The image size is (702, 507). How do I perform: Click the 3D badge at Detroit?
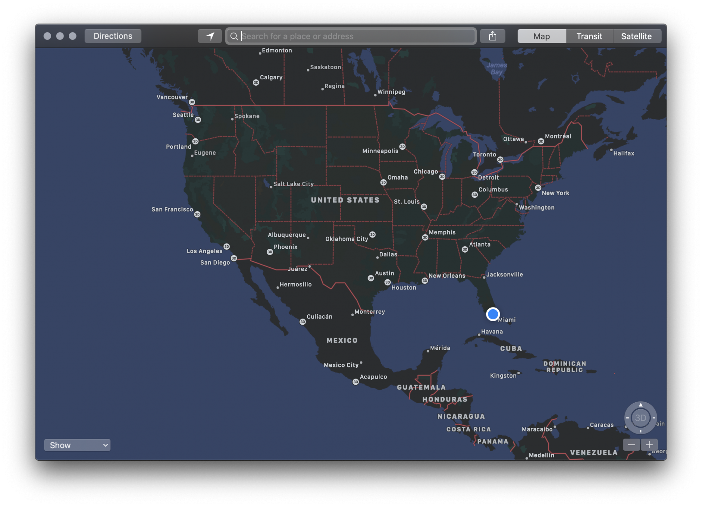474,172
